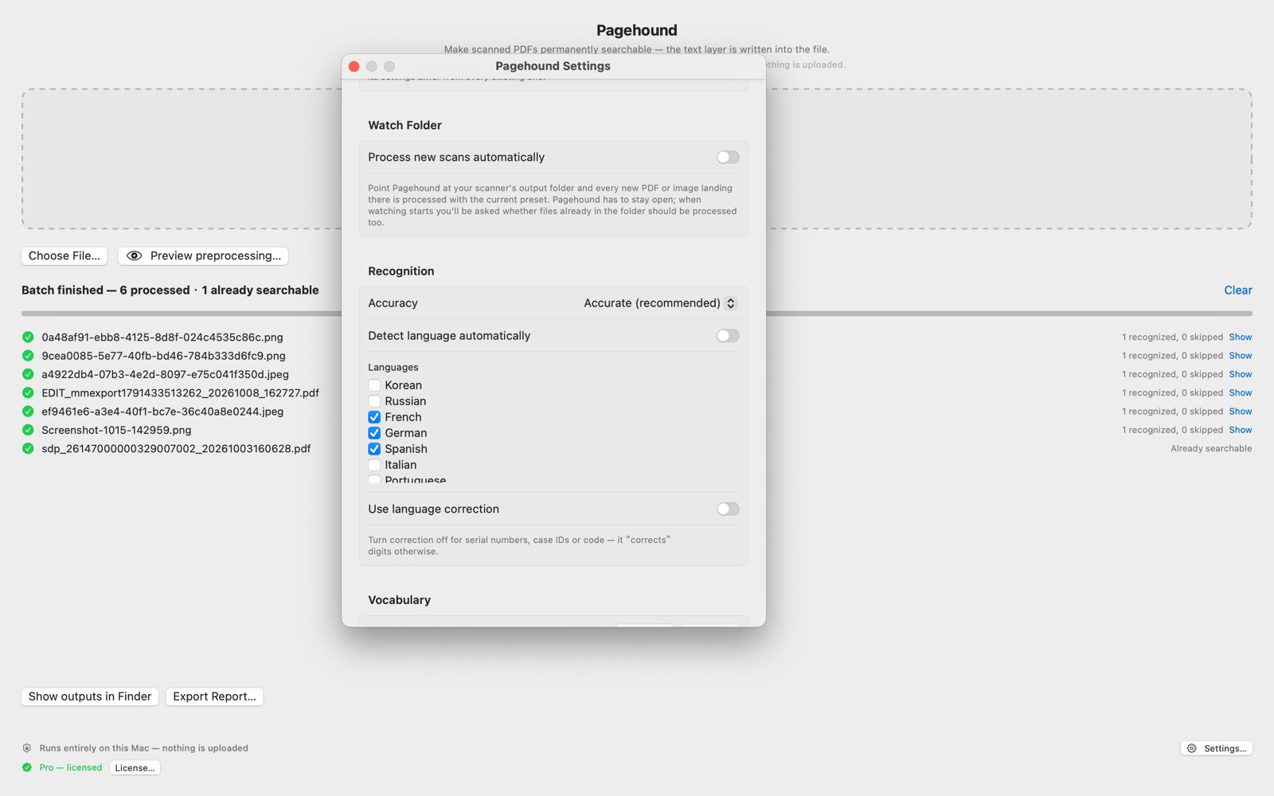Open Preview preprocessing dialog

[203, 256]
